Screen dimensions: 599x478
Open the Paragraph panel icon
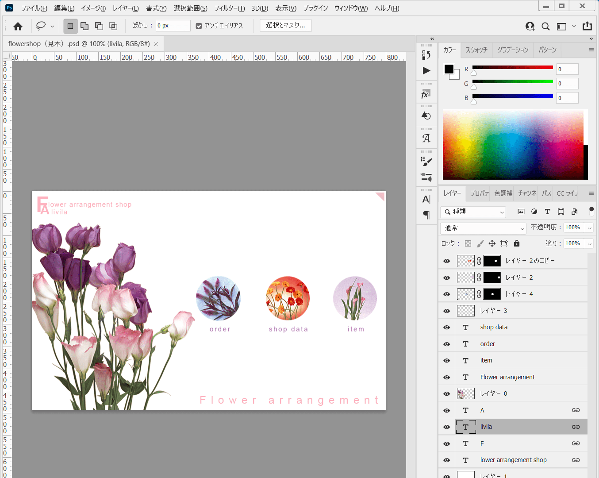(x=426, y=215)
